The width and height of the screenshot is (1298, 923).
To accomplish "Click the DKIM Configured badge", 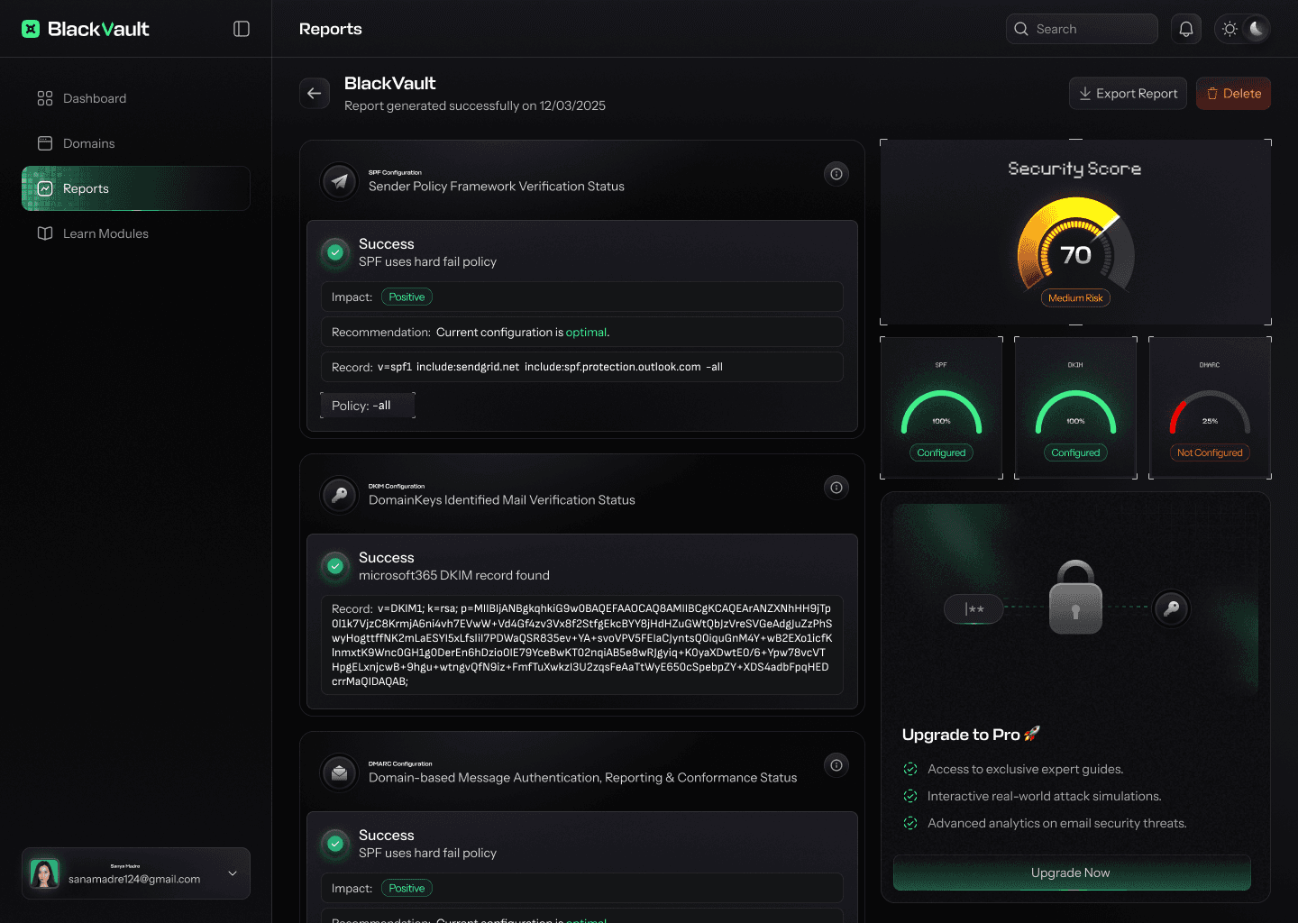I will 1075,452.
